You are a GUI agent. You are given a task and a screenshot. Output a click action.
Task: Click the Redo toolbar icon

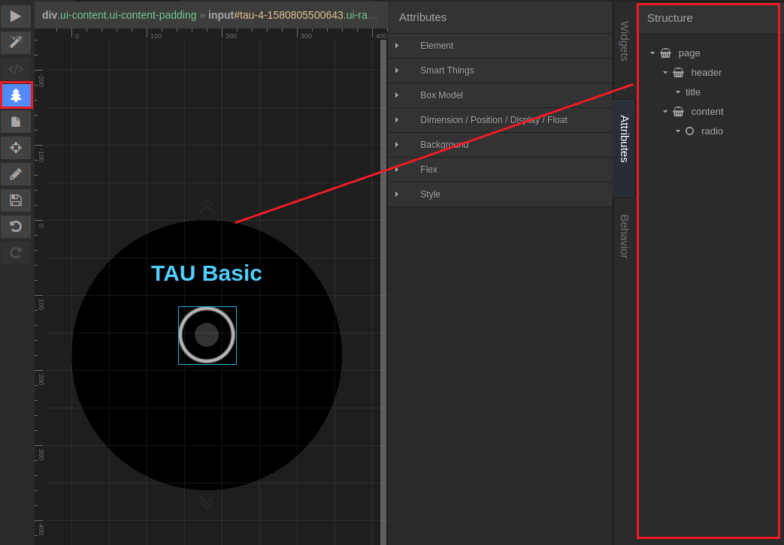tap(16, 253)
